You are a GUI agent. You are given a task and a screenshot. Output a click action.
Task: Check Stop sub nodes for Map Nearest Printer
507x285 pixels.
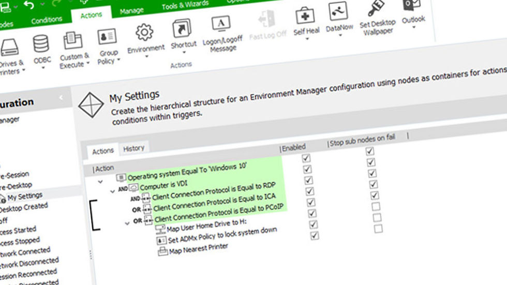(x=378, y=229)
